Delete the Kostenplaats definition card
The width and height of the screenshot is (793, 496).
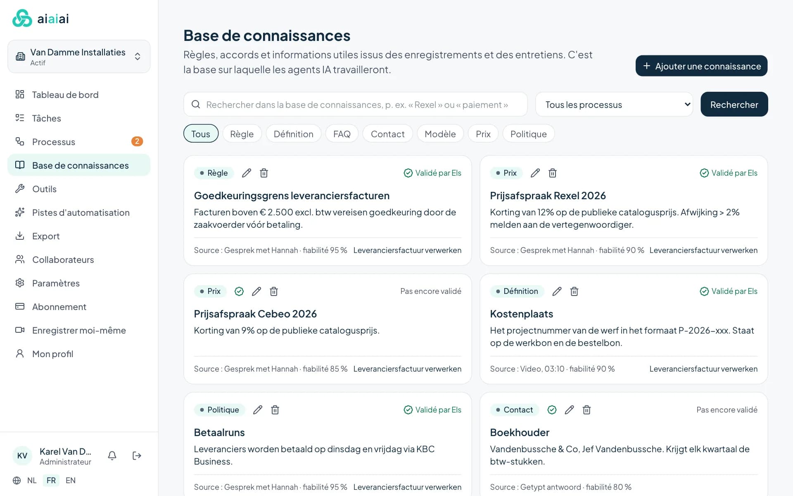574,291
